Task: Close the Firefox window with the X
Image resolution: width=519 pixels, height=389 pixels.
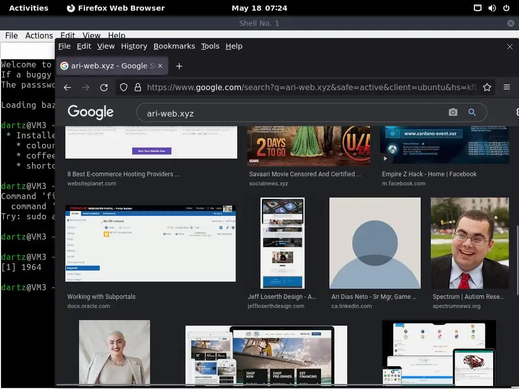Action: [510, 47]
